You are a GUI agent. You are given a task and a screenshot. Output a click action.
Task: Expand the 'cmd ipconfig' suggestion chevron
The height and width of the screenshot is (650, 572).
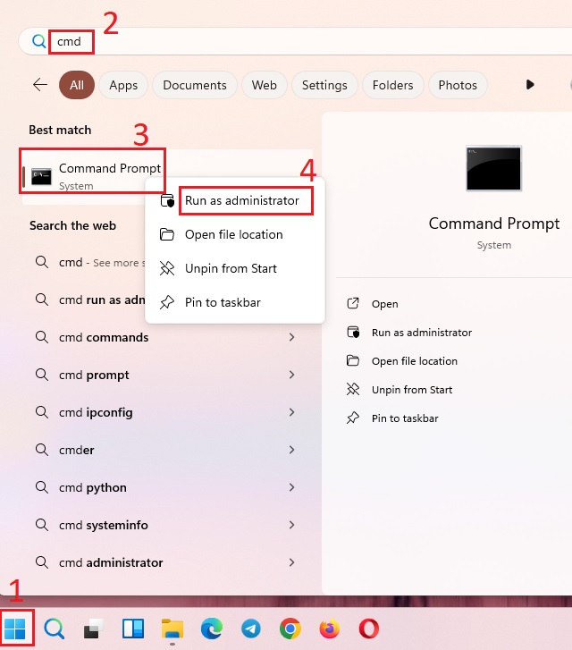pos(291,412)
